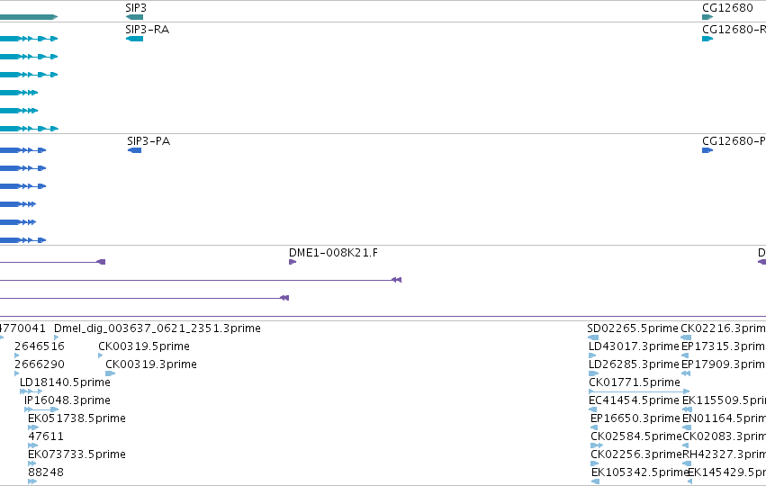The image size is (766, 486).
Task: Select the EK073733.5prime EST label
Action: 77,454
